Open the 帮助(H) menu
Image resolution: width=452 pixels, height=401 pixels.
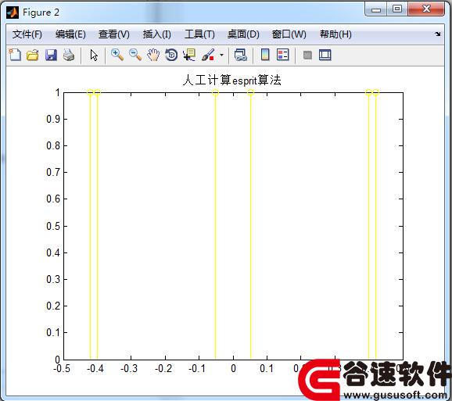[335, 34]
